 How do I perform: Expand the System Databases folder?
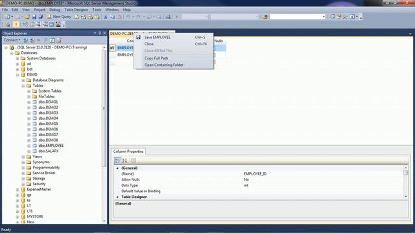[18, 58]
